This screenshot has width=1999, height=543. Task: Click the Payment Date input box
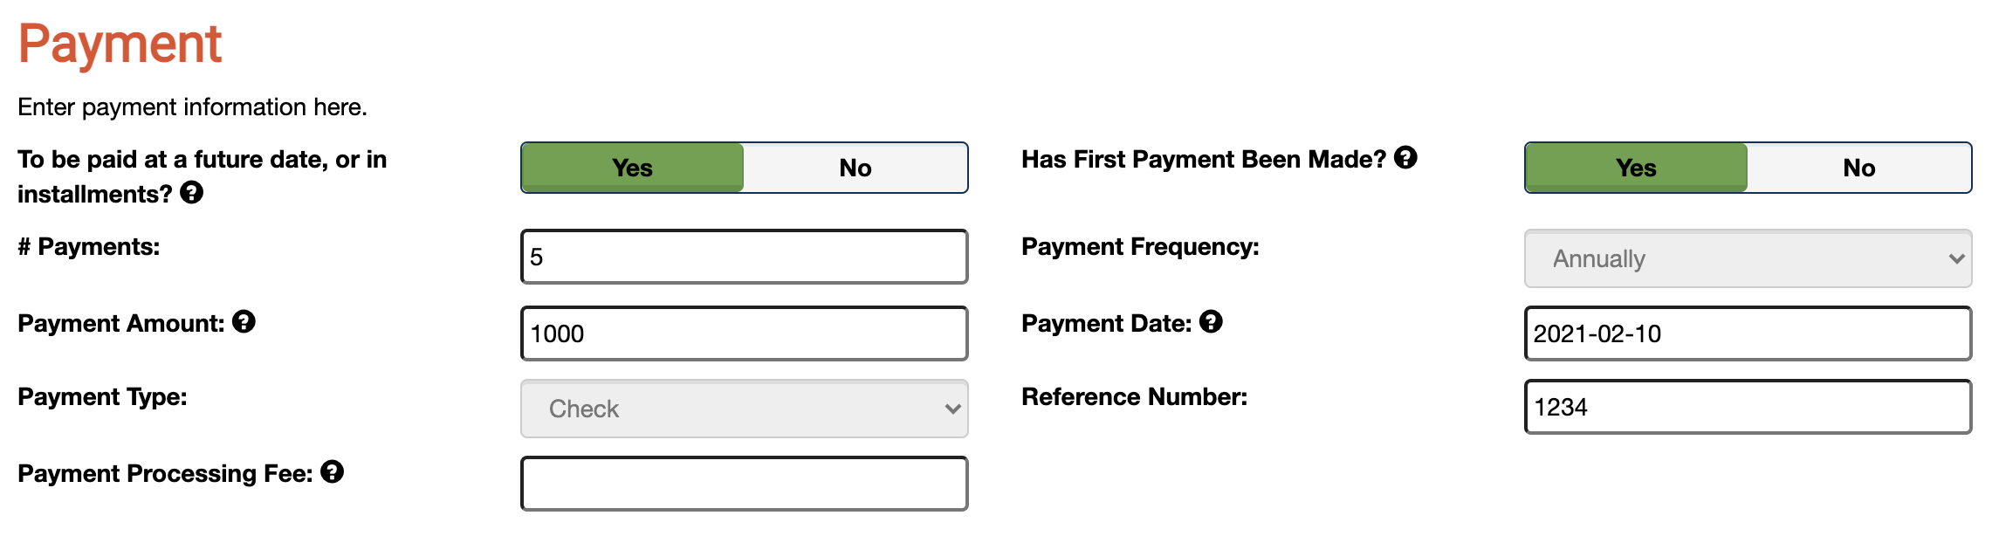coord(1746,333)
